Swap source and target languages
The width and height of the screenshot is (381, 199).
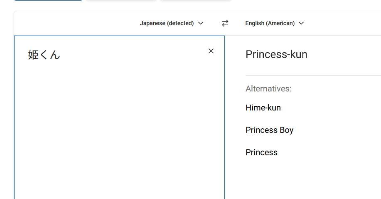coord(225,23)
